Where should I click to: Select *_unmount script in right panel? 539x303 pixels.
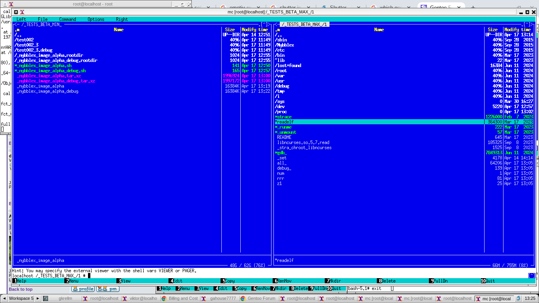404,132
